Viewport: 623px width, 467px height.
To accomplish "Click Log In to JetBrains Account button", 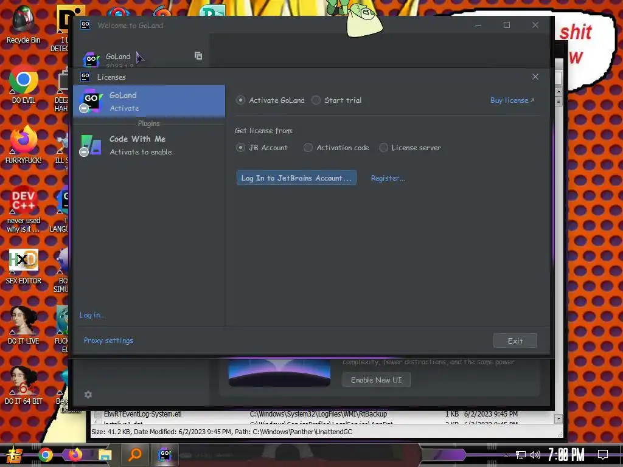I will tap(296, 178).
